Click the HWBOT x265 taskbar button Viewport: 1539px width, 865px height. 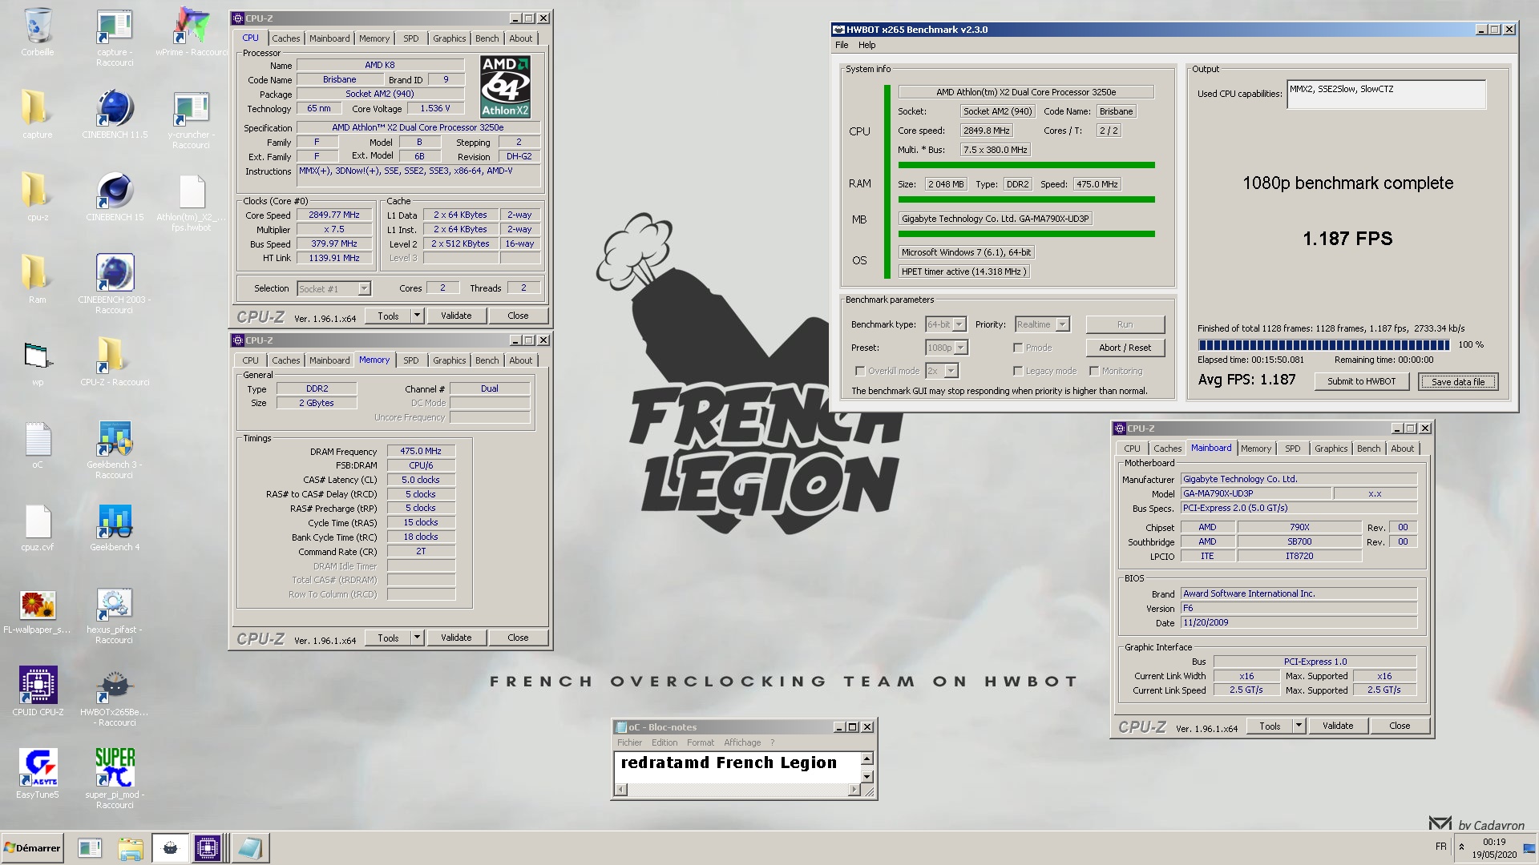pos(170,848)
